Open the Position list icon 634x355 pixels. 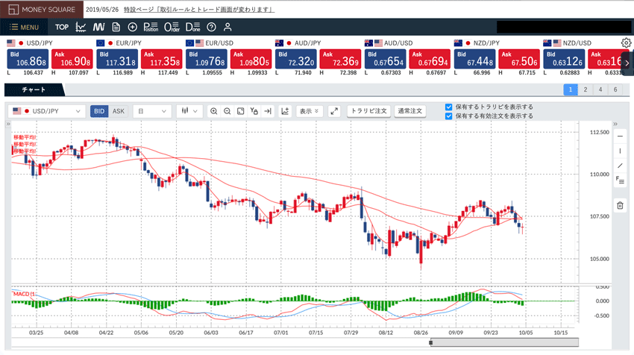point(150,28)
